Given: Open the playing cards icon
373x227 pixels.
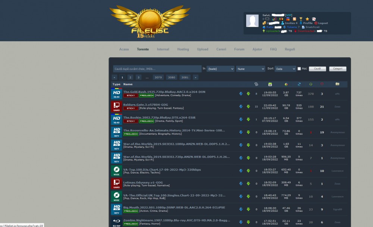Looking at the screenshot, I should coord(314,19).
